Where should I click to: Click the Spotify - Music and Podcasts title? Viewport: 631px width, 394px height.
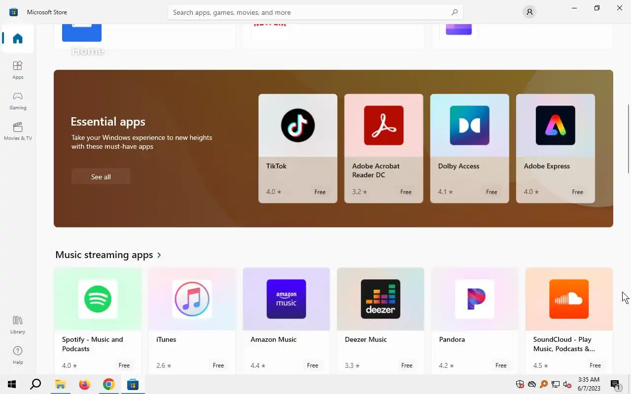click(x=93, y=344)
